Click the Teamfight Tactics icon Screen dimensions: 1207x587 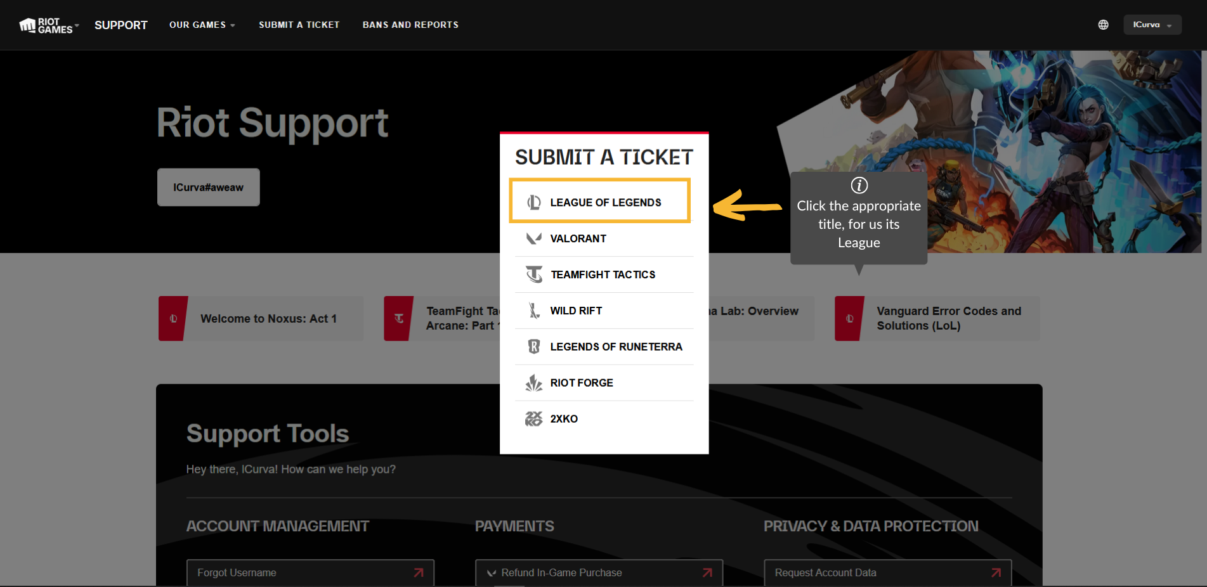(x=534, y=274)
